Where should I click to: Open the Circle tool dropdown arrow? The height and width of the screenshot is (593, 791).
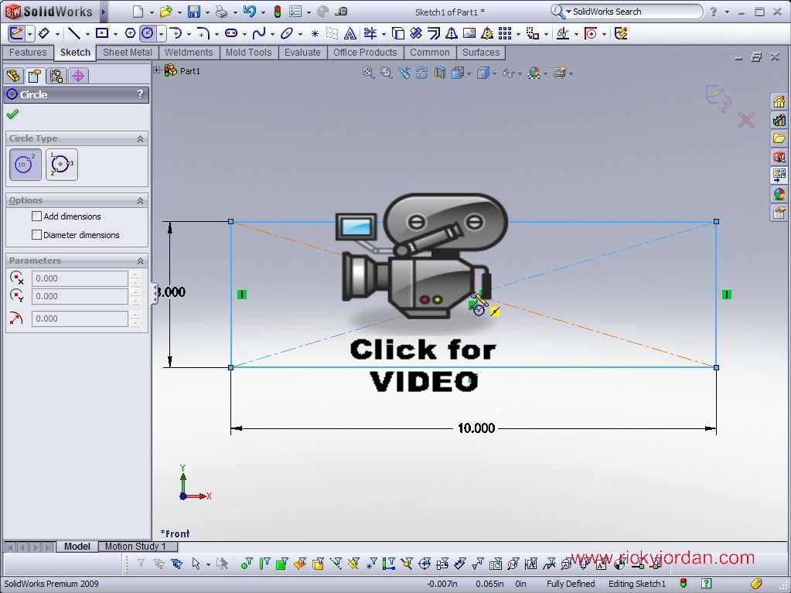coord(160,32)
